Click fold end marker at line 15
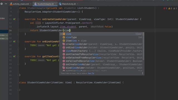The image size is (178, 100). (x=18, y=34)
